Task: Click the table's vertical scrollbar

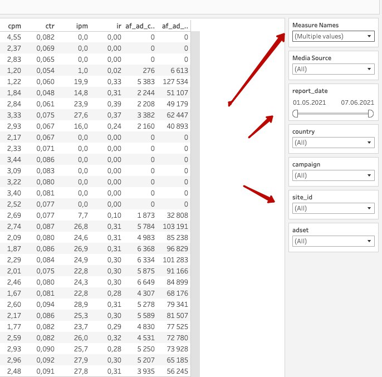Action: (195, 204)
